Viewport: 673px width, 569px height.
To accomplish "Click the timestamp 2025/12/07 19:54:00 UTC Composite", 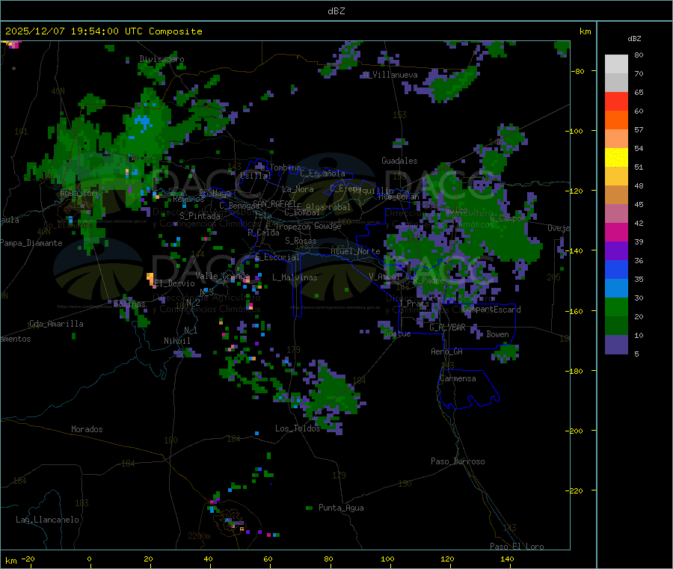I will [103, 31].
